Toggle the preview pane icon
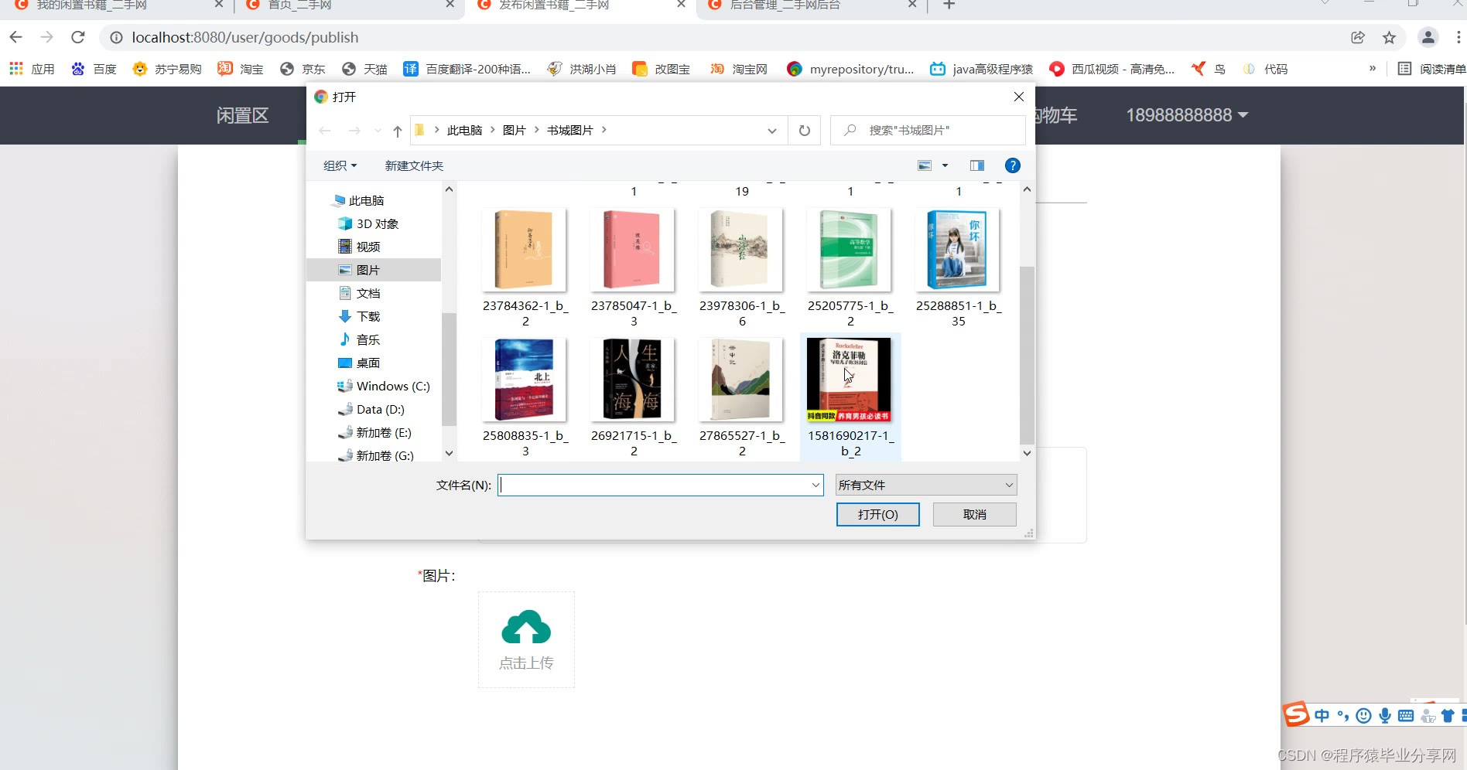Image resolution: width=1467 pixels, height=770 pixels. (x=977, y=165)
